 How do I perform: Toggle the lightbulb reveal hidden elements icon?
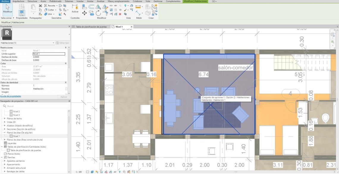coord(120,172)
